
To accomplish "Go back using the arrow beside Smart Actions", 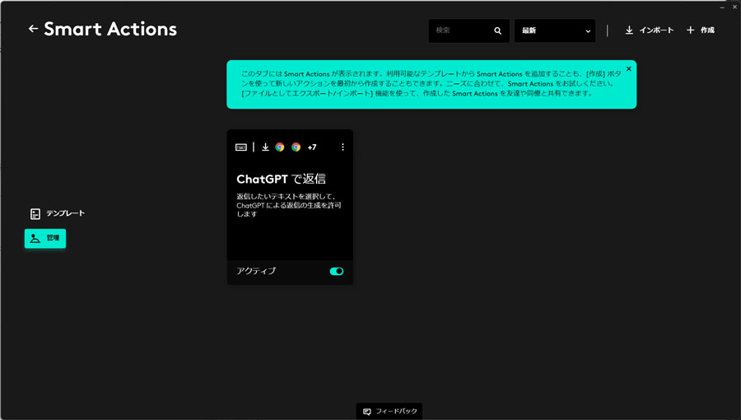I will click(33, 29).
